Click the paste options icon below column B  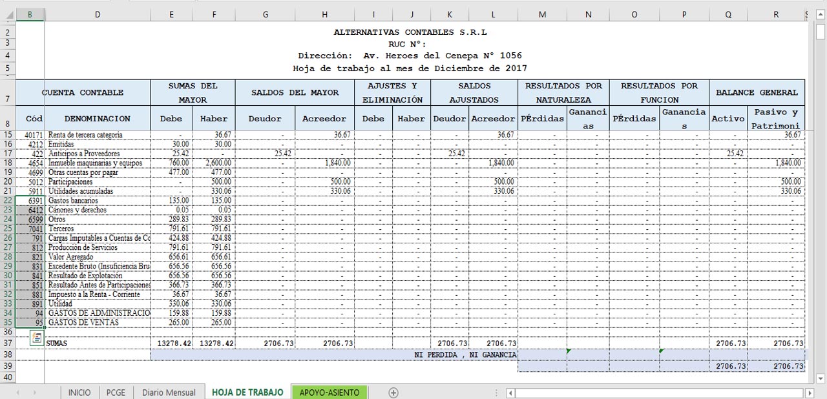click(x=36, y=338)
